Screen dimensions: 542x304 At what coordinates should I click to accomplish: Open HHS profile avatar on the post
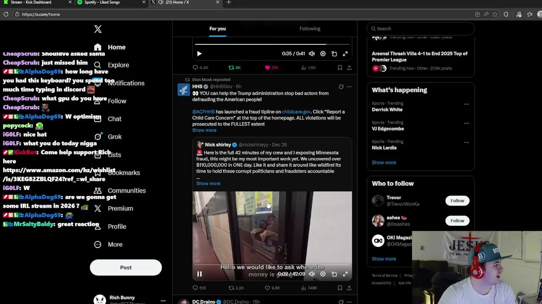pos(184,90)
